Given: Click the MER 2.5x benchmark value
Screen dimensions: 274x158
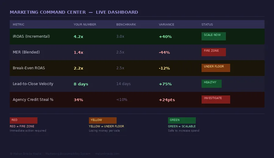Looking at the screenshot, I should tap(120, 52).
